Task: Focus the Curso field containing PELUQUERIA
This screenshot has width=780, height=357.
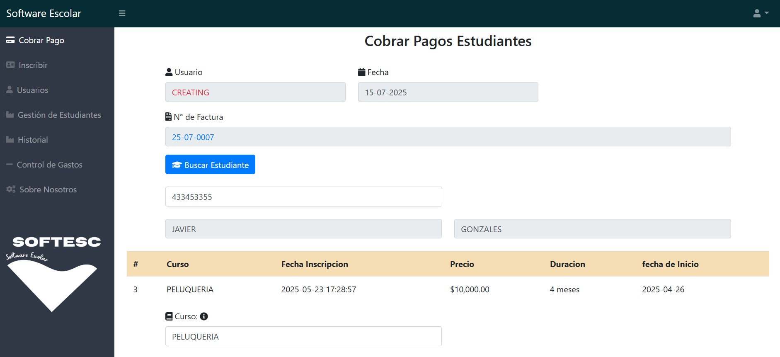Action: [x=303, y=336]
